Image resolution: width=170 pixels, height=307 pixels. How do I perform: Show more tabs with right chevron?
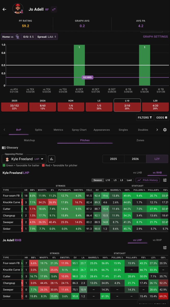[x=157, y=130]
